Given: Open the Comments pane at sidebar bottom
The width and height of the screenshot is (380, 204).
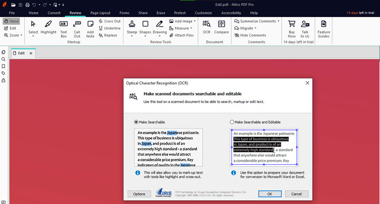Looking at the screenshot, I should [3, 202].
